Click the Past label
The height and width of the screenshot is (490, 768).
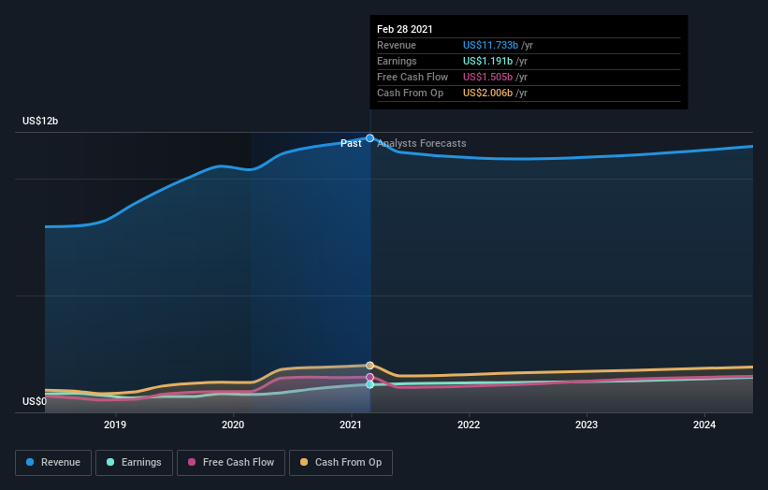[x=351, y=143]
